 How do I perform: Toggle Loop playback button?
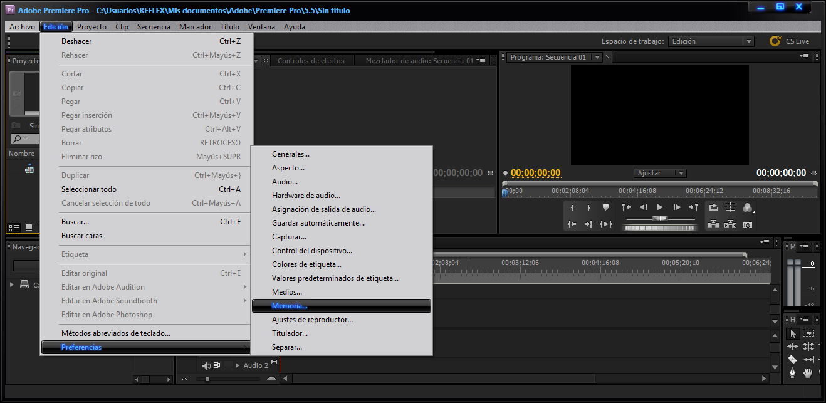click(x=714, y=207)
